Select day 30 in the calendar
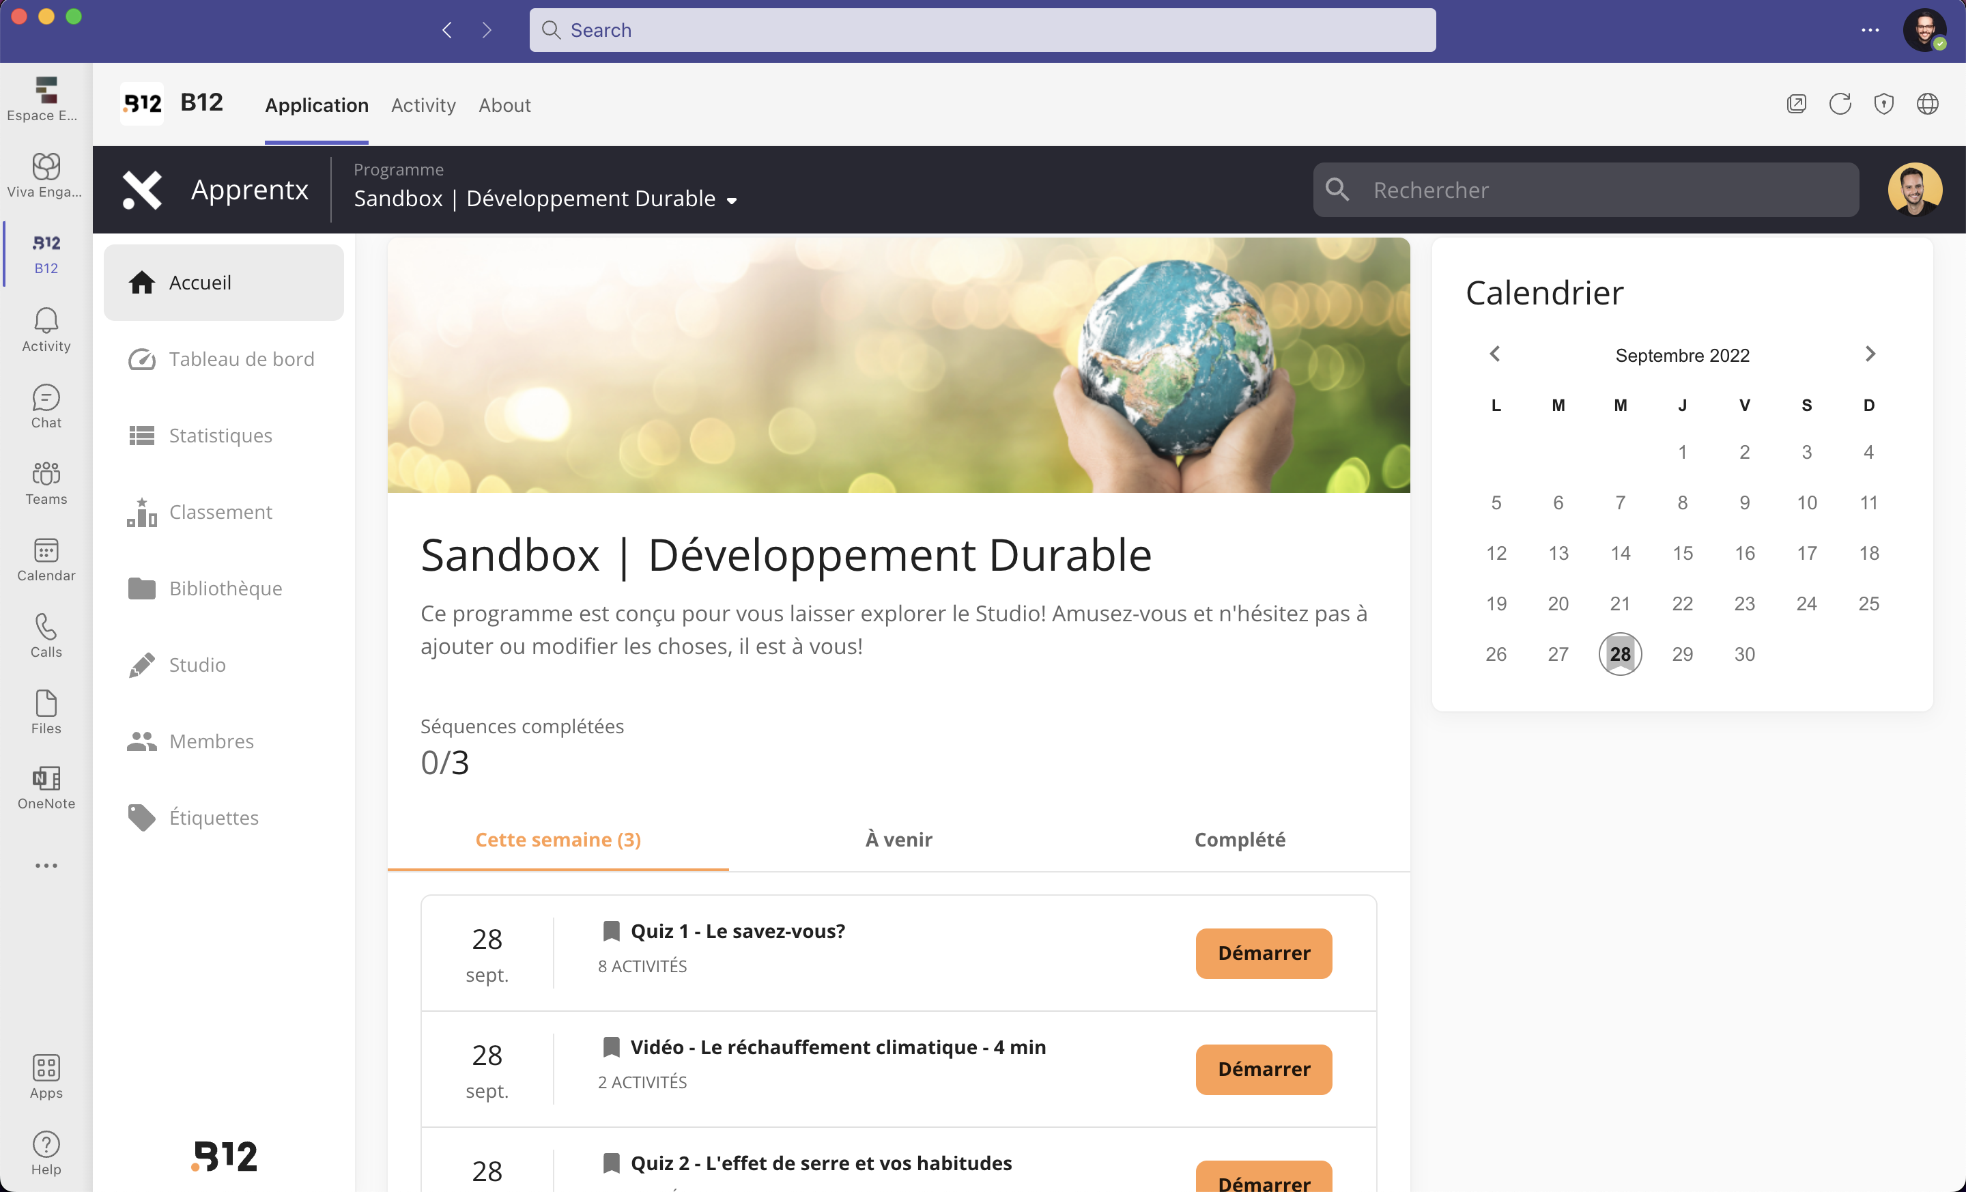 (1744, 654)
